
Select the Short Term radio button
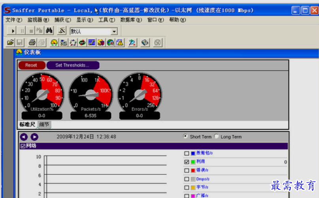click(x=185, y=136)
